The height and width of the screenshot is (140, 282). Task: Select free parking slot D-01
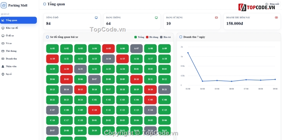click(x=94, y=120)
